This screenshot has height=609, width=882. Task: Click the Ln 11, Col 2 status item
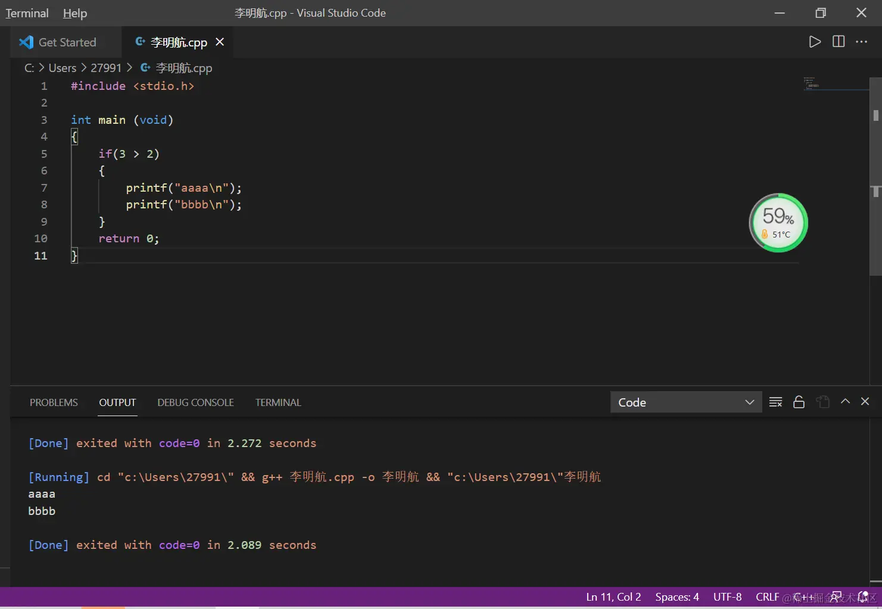click(613, 597)
